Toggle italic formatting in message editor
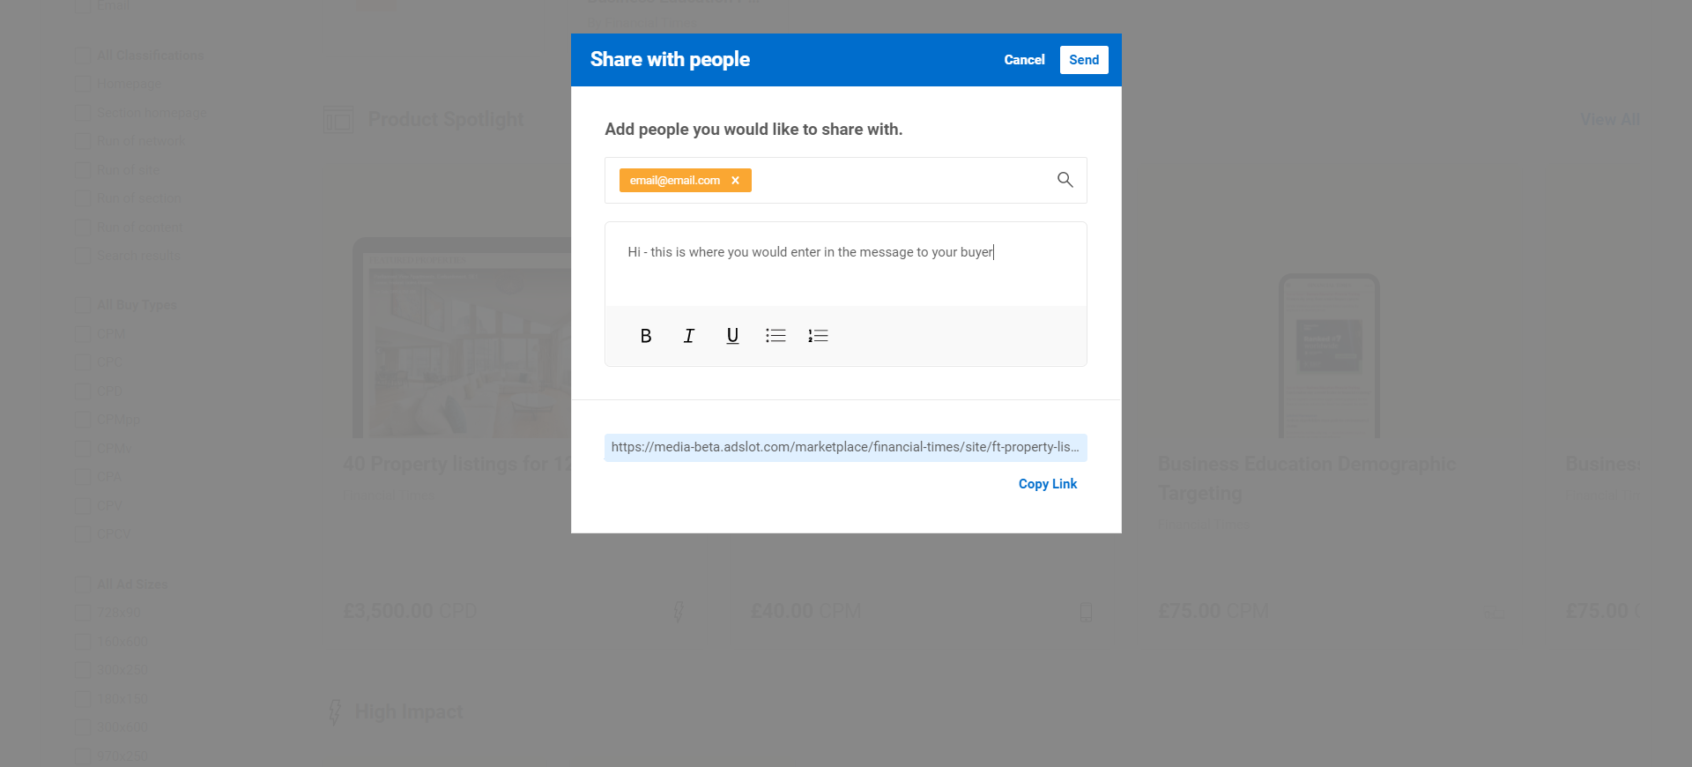Viewport: 1692px width, 767px height. pyautogui.click(x=689, y=336)
